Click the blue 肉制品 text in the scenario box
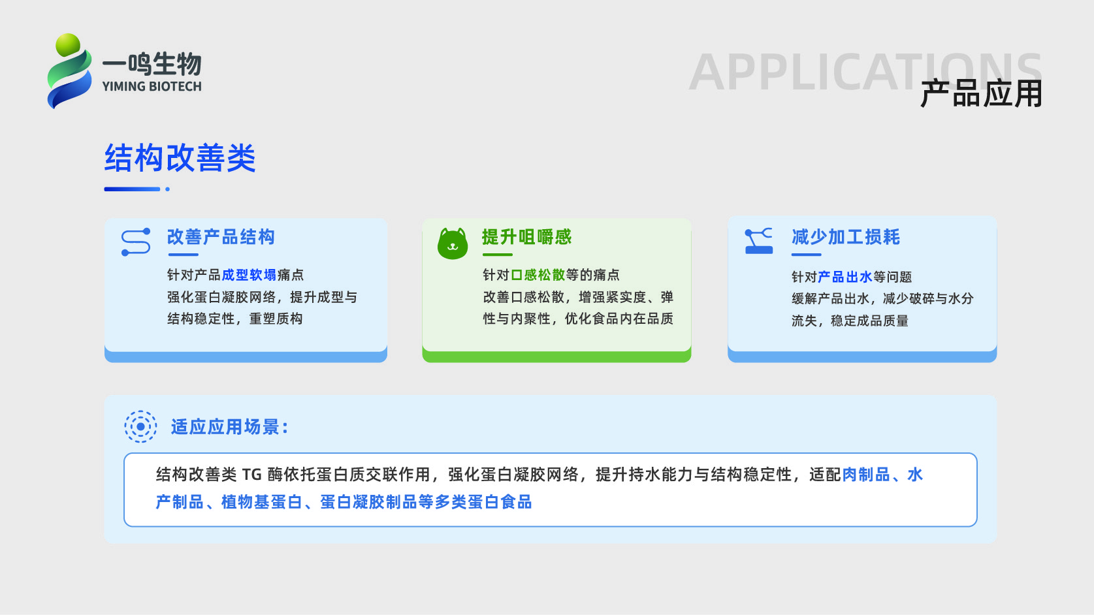This screenshot has height=615, width=1094. click(x=866, y=475)
